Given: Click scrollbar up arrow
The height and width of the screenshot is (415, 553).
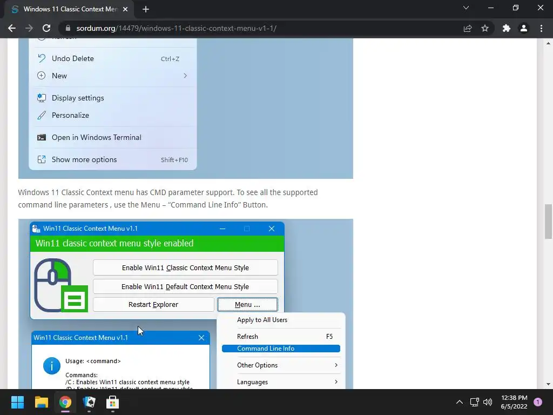Looking at the screenshot, I should click(x=548, y=43).
